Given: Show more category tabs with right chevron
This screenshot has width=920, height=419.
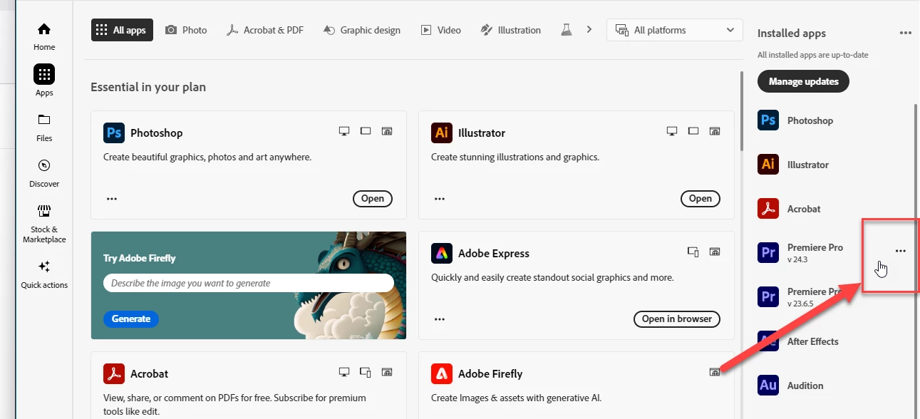Looking at the screenshot, I should 589,30.
